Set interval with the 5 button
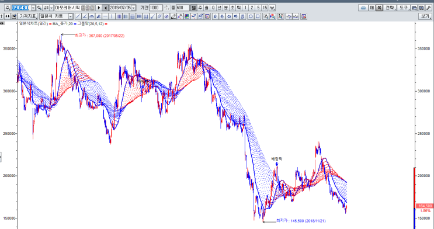434x229 pixels. tap(258, 8)
